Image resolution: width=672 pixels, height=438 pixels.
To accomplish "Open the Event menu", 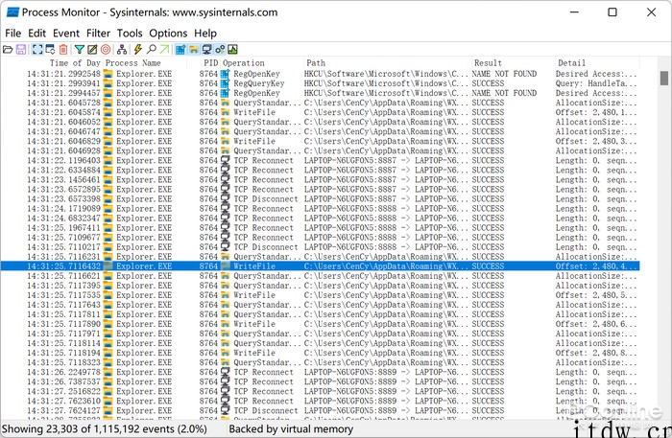I will pyautogui.click(x=66, y=34).
